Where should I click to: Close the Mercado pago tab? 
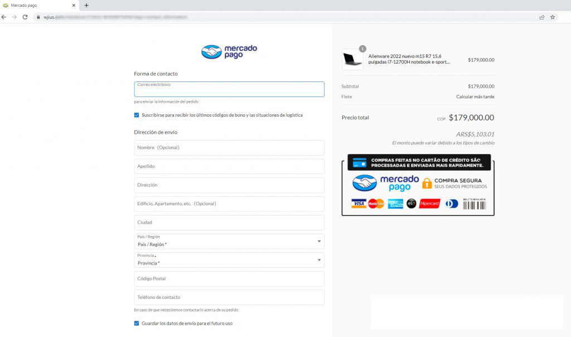click(74, 6)
